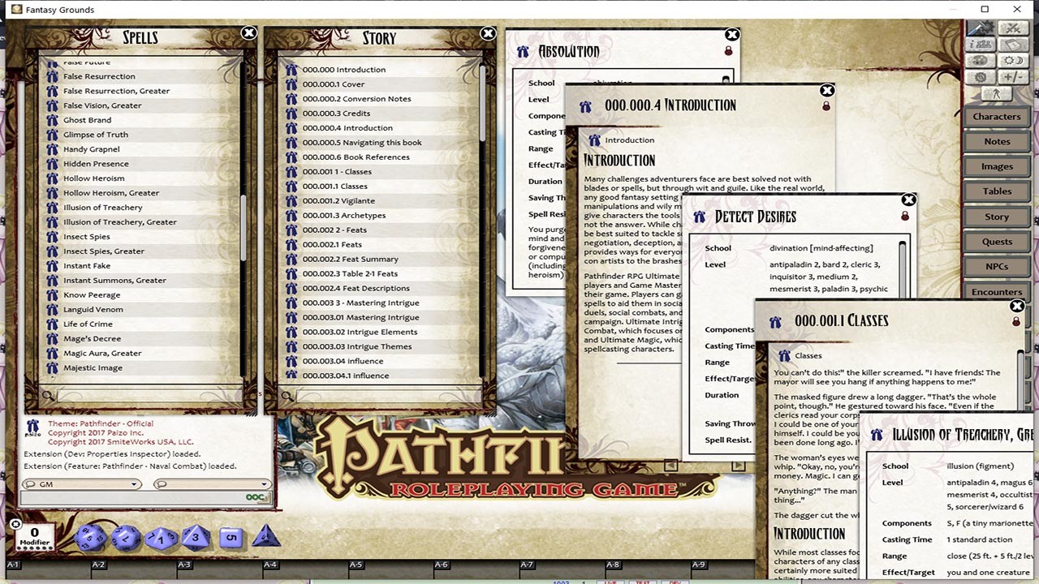1039x584 pixels.
Task: Open the settings gear options
Action: point(980,76)
